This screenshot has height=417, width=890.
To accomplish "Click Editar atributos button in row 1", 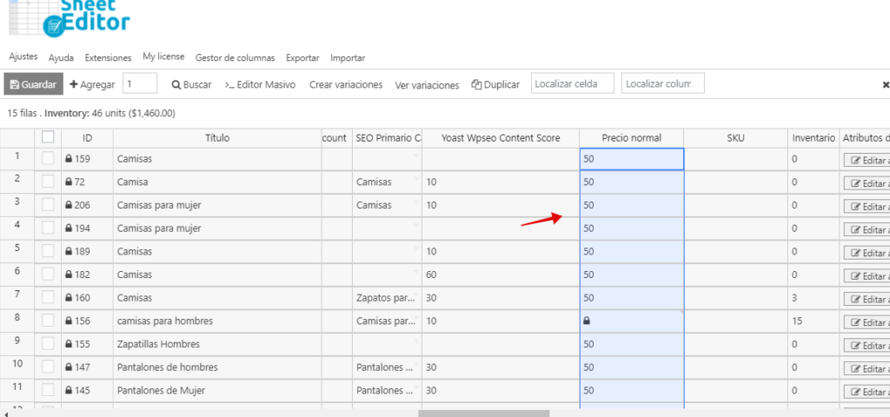I will point(867,161).
